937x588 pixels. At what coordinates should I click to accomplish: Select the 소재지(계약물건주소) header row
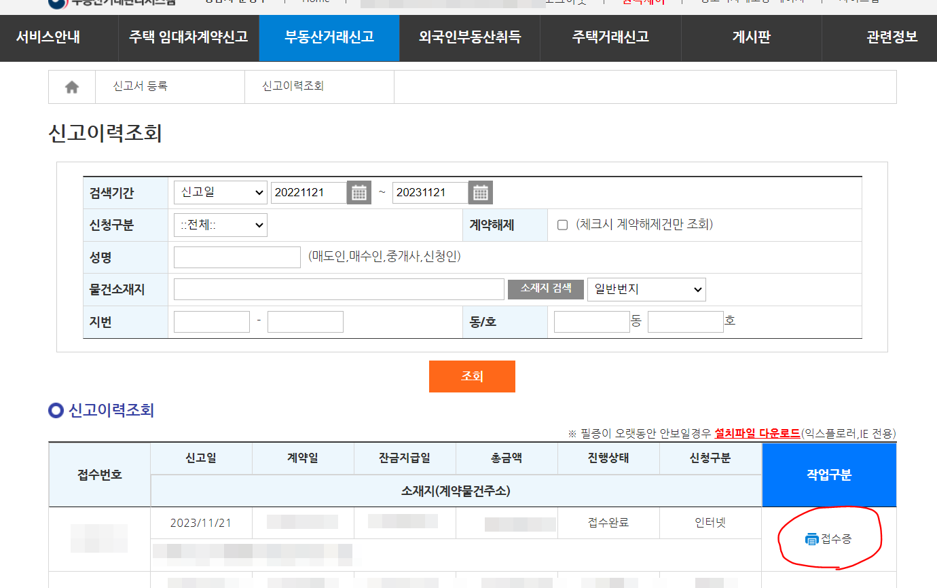click(456, 490)
